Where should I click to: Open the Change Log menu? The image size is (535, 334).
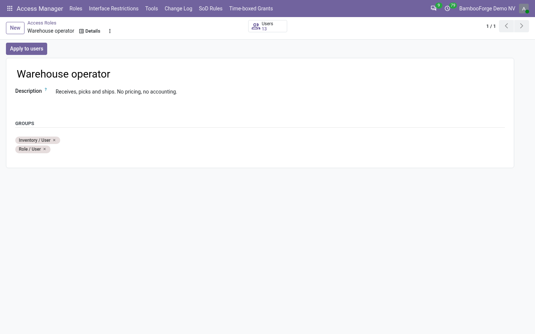point(178,9)
